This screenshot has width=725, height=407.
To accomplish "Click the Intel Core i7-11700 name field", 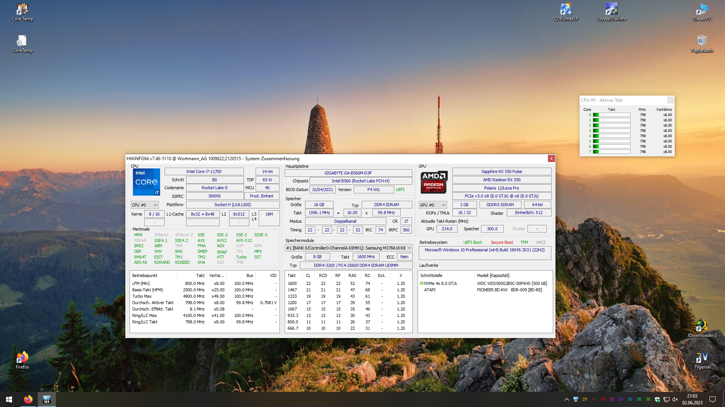I will click(x=204, y=171).
